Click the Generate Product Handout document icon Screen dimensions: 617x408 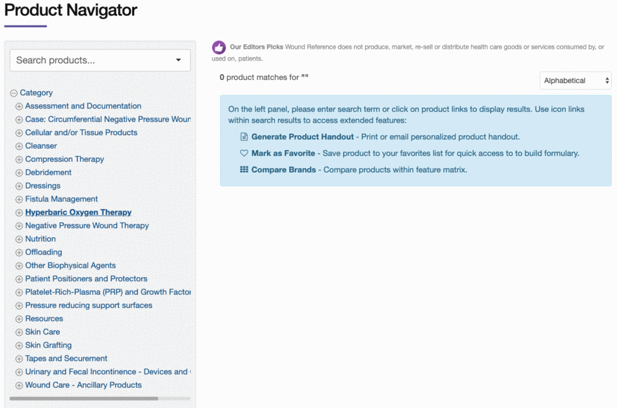pos(244,137)
